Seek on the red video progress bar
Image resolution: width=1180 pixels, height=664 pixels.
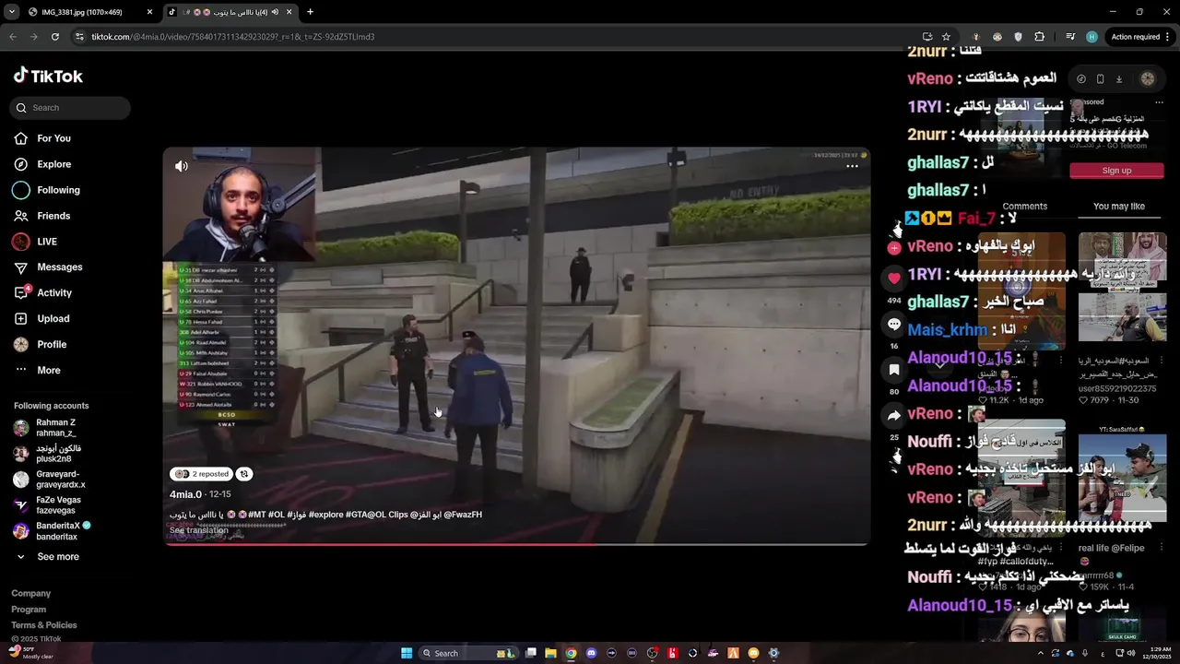pos(516,544)
